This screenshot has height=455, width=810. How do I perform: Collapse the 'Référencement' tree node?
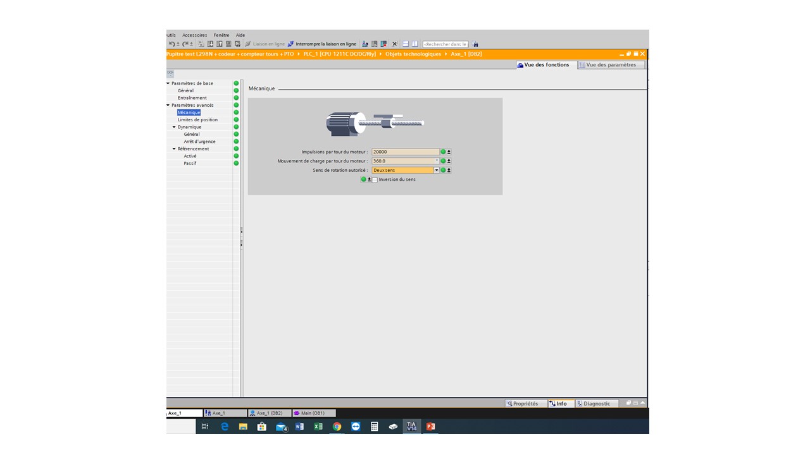[174, 149]
